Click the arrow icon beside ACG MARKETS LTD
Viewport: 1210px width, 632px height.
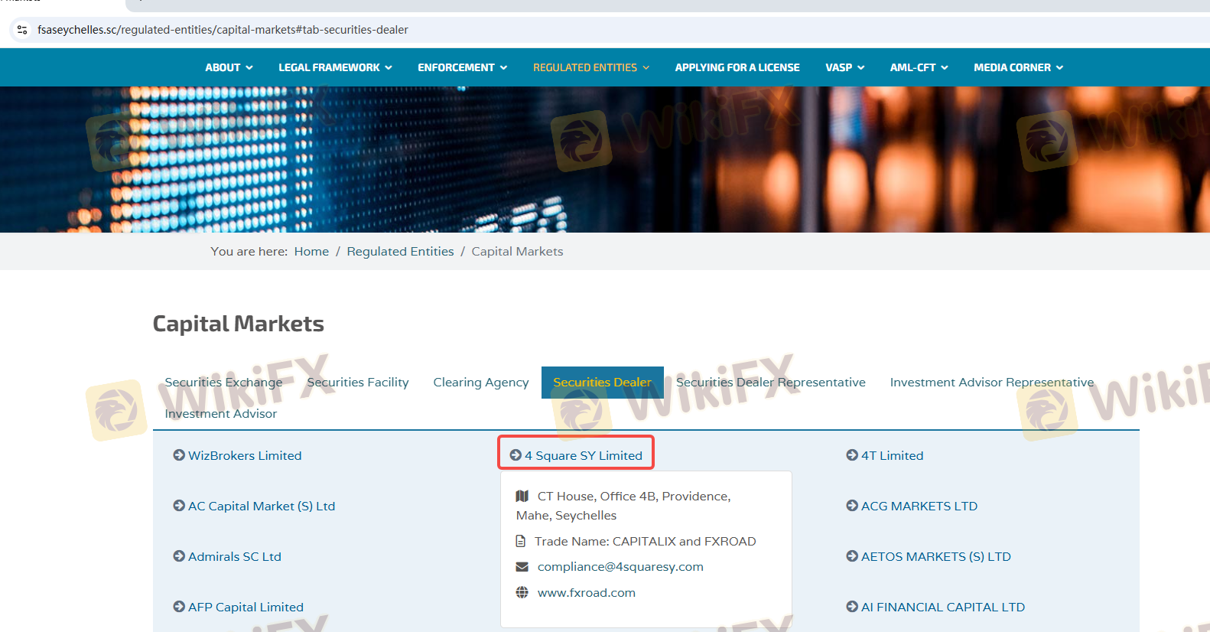[852, 506]
